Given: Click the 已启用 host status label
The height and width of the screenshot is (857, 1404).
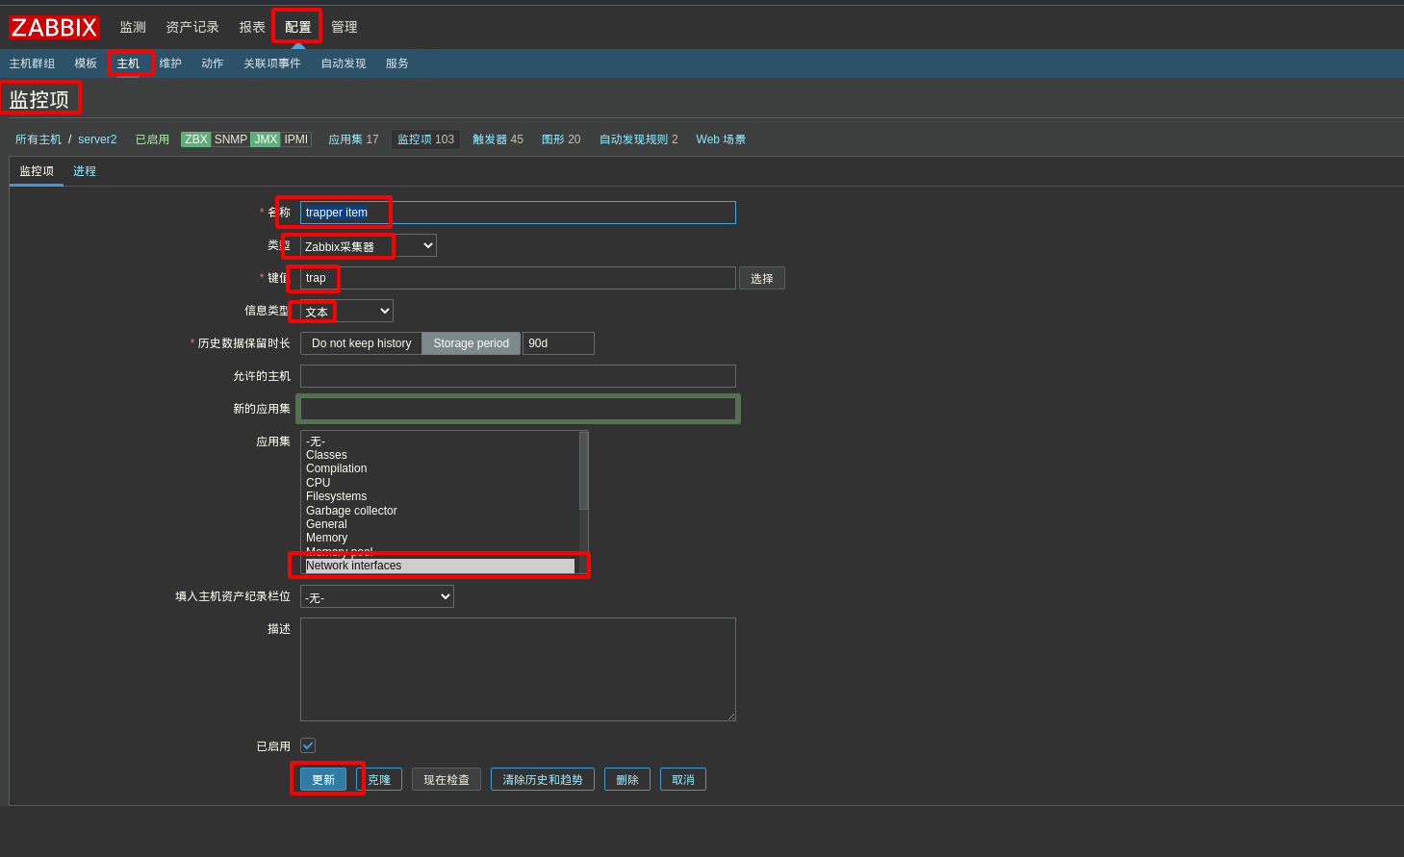Looking at the screenshot, I should [151, 139].
